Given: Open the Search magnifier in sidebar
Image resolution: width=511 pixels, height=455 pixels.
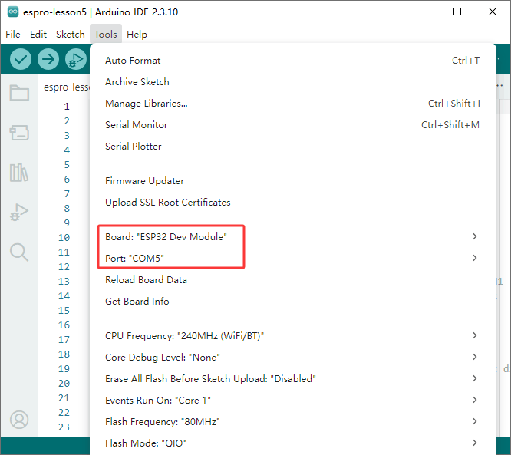Looking at the screenshot, I should pos(19,252).
